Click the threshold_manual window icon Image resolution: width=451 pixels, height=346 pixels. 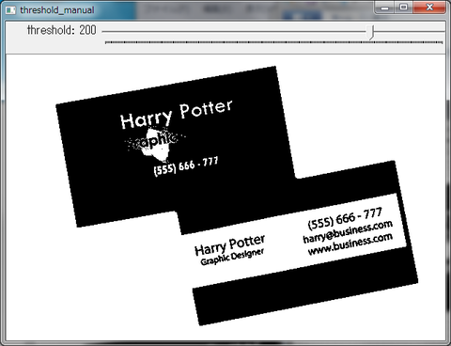(10, 10)
